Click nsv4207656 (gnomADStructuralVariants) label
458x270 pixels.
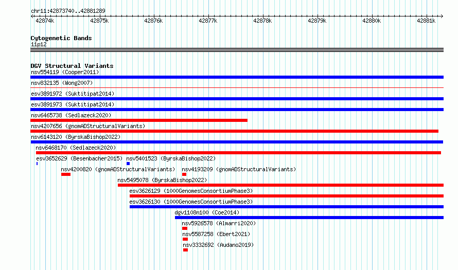coord(88,126)
